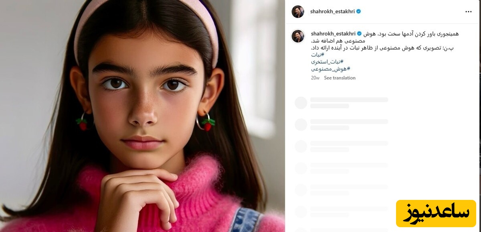The height and width of the screenshot is (232, 481).
Task: Click the verified badge in the post header
Action: click(x=359, y=12)
